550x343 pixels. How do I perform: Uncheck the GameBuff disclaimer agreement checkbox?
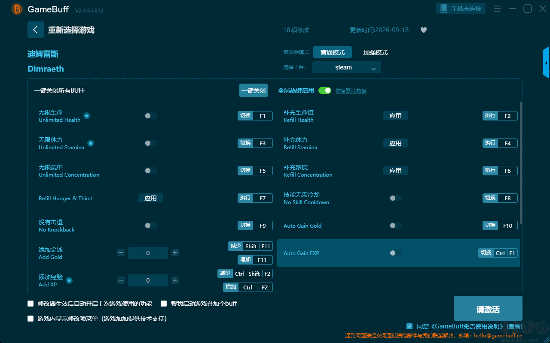[409, 326]
